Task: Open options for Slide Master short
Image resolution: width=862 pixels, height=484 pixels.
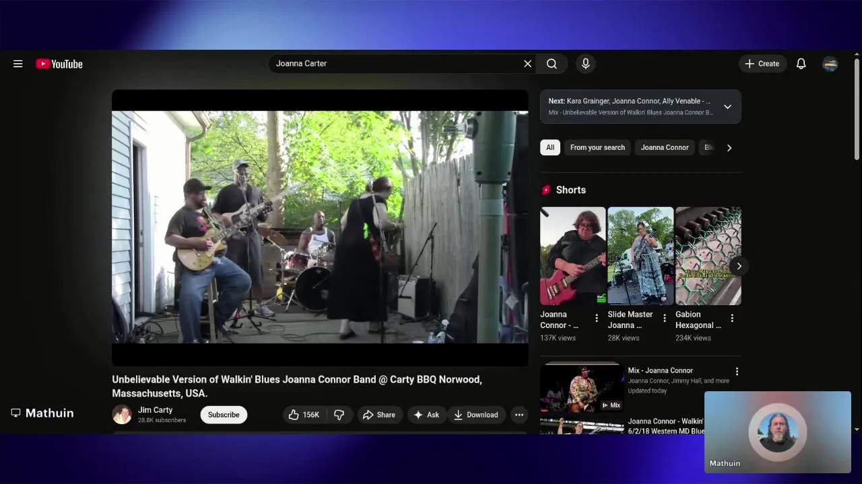Action: point(665,318)
